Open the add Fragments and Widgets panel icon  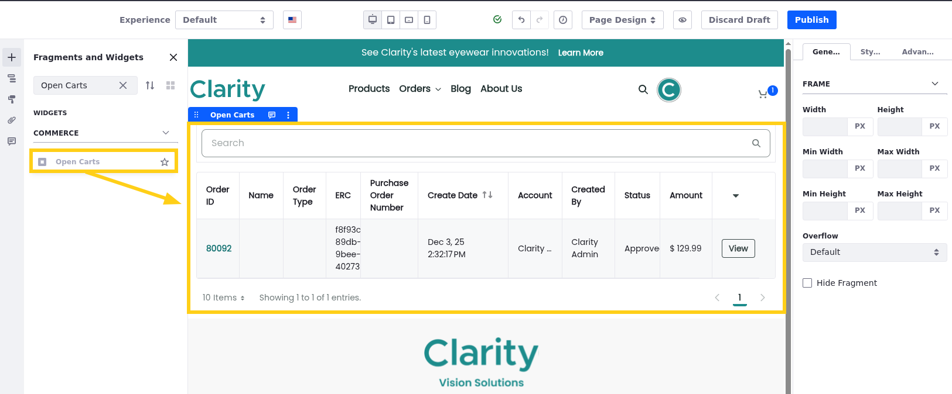tap(12, 57)
